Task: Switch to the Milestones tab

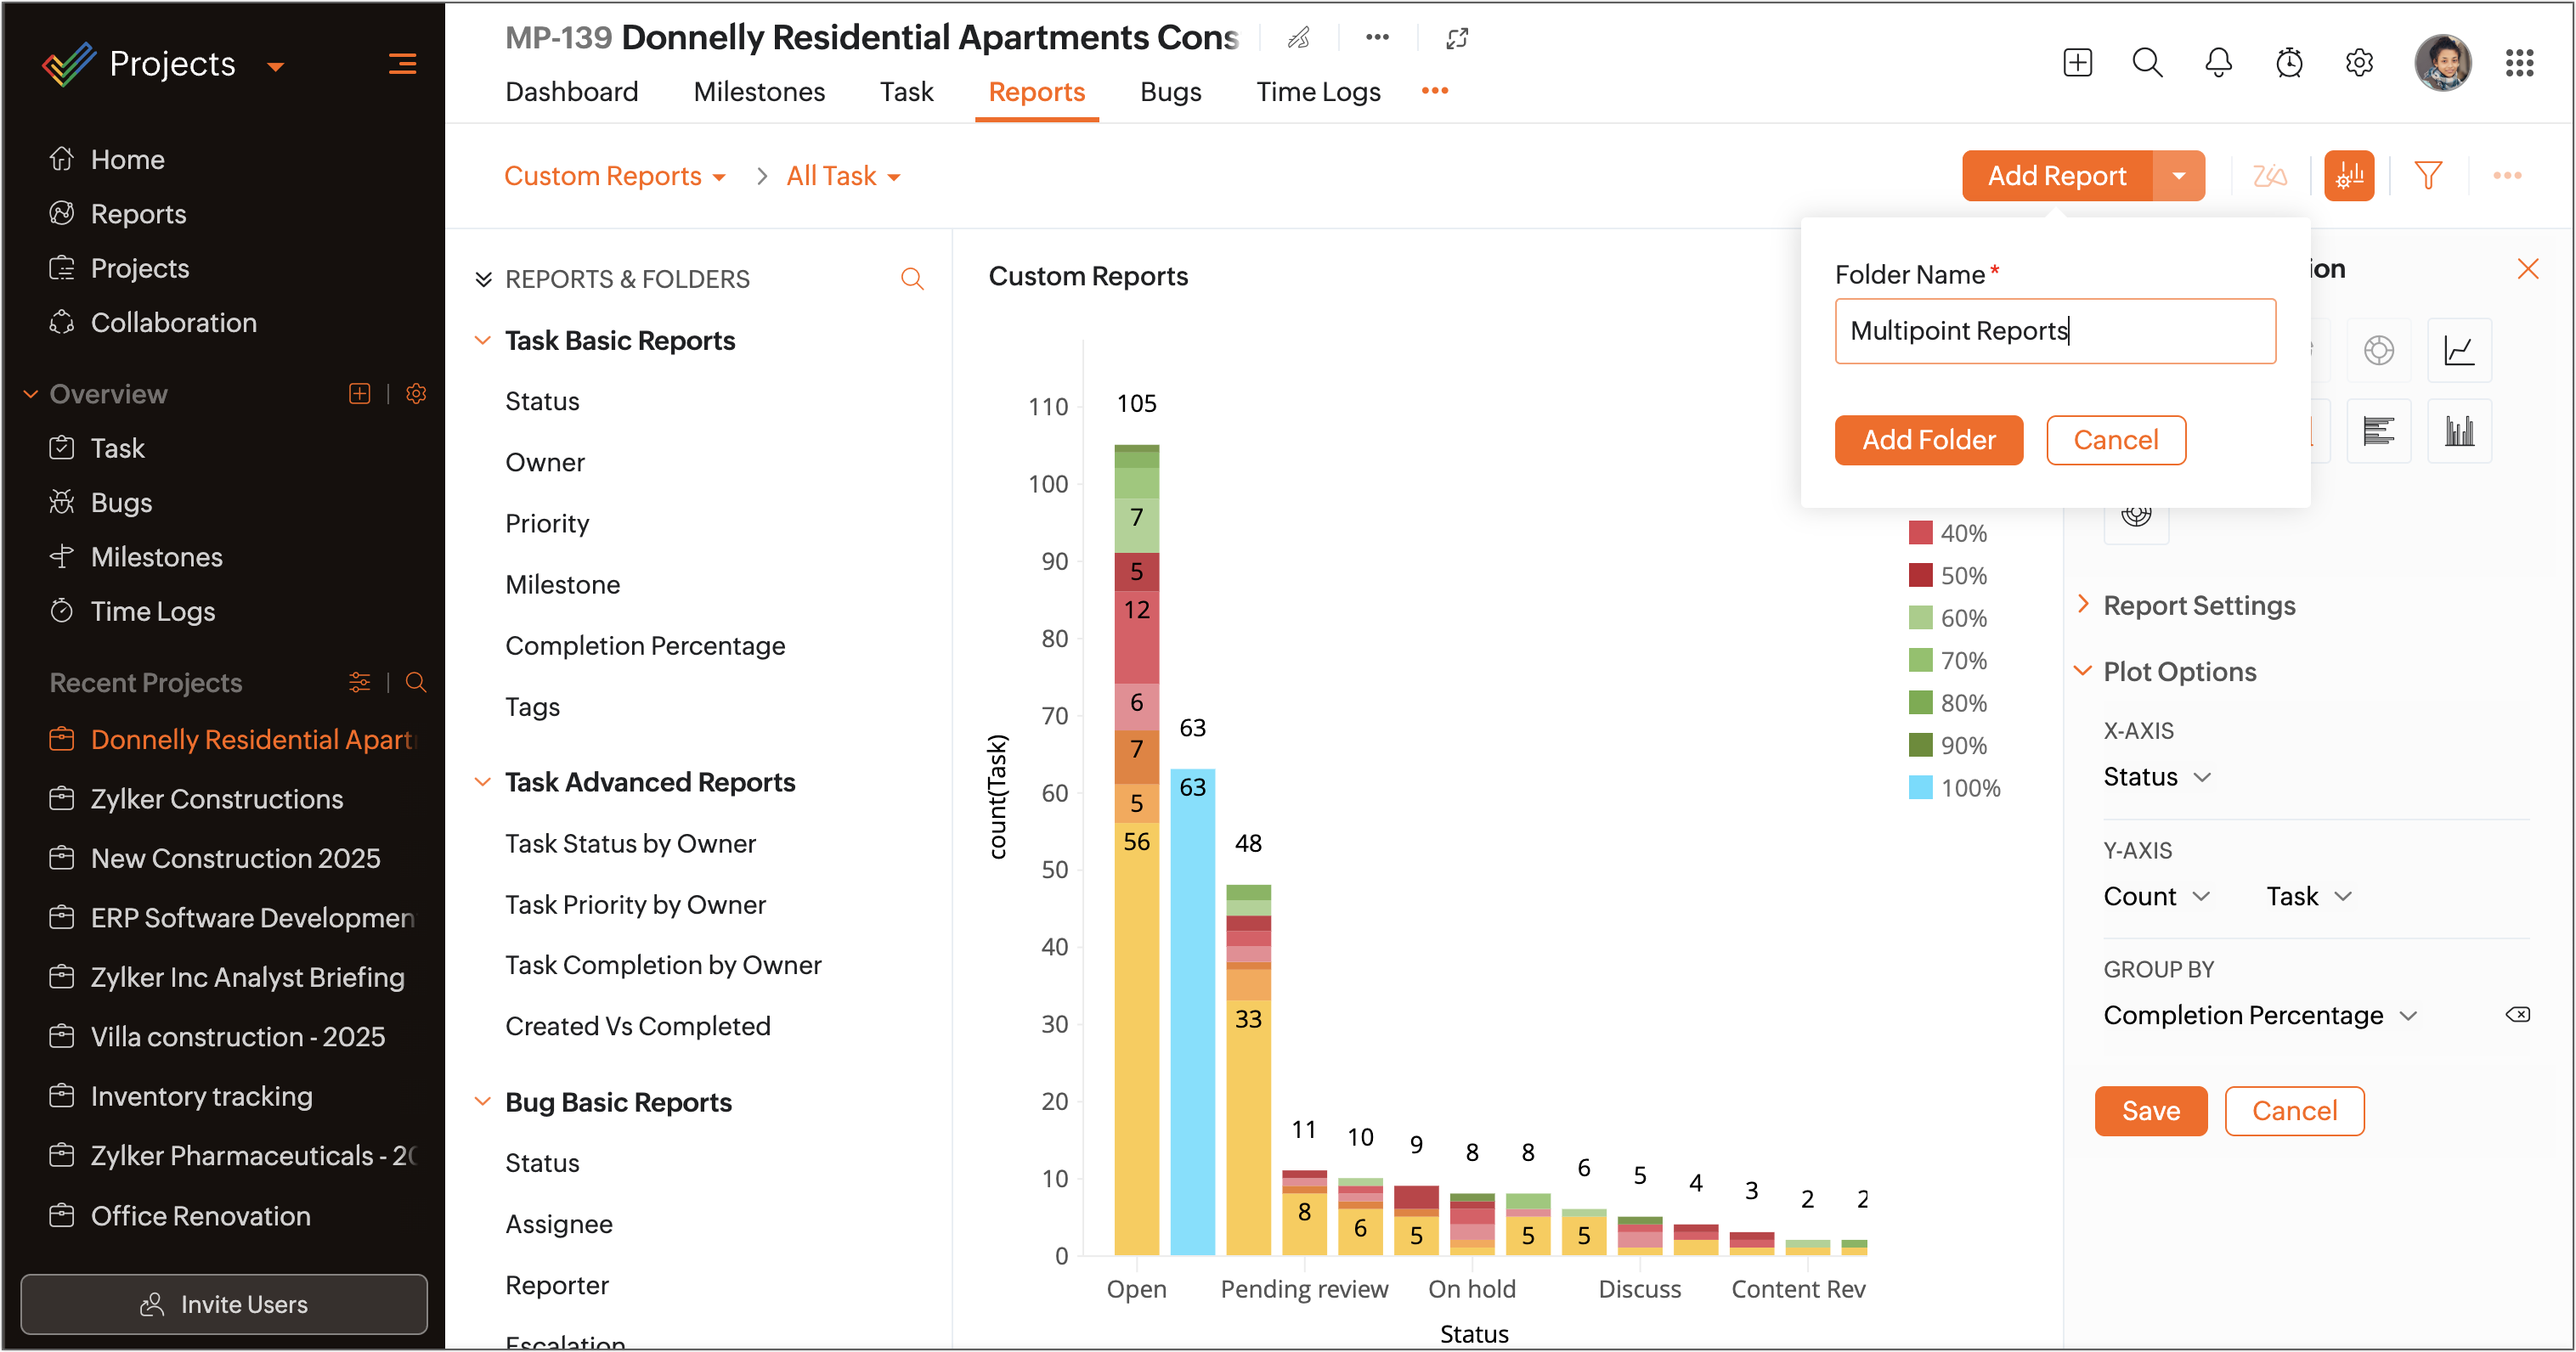Action: coord(759,92)
